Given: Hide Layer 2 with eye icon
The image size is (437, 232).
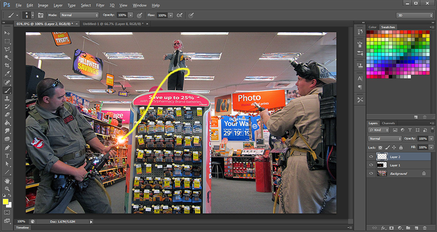Looking at the screenshot, I should [x=371, y=157].
